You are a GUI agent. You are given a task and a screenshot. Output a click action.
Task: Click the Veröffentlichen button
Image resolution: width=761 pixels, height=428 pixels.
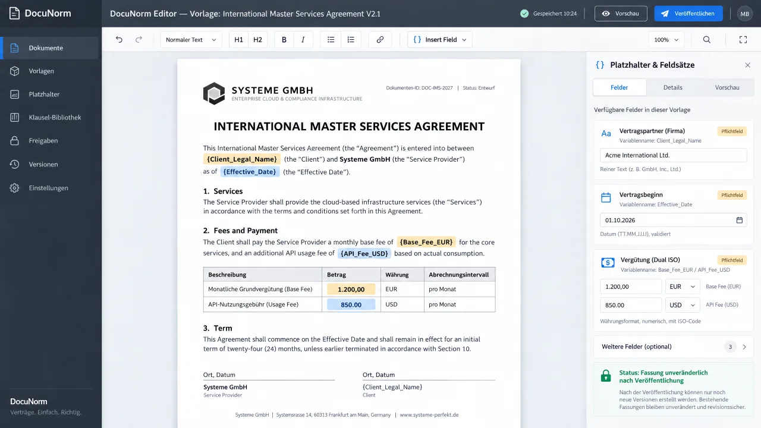pyautogui.click(x=688, y=14)
